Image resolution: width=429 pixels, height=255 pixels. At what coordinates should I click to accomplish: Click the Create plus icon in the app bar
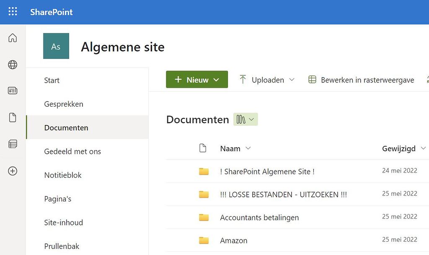click(13, 171)
